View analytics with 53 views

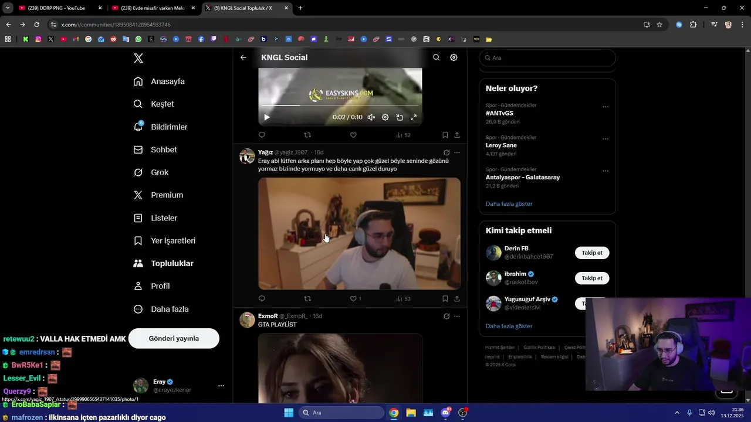tap(403, 298)
